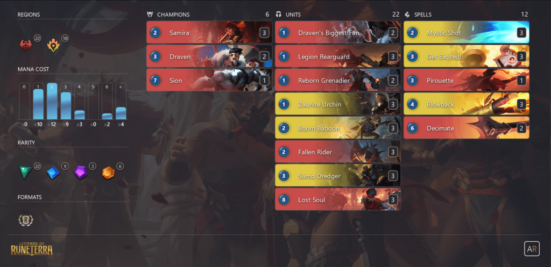
Task: Select the Zaunite Urchin unit card
Action: (x=338, y=104)
